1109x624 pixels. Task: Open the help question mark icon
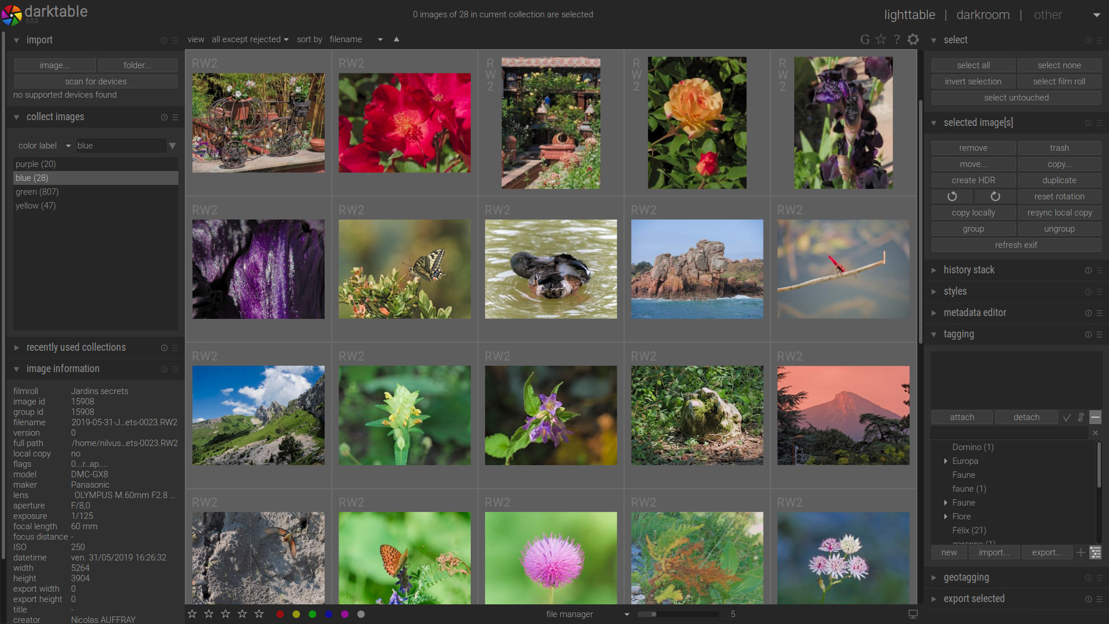897,39
